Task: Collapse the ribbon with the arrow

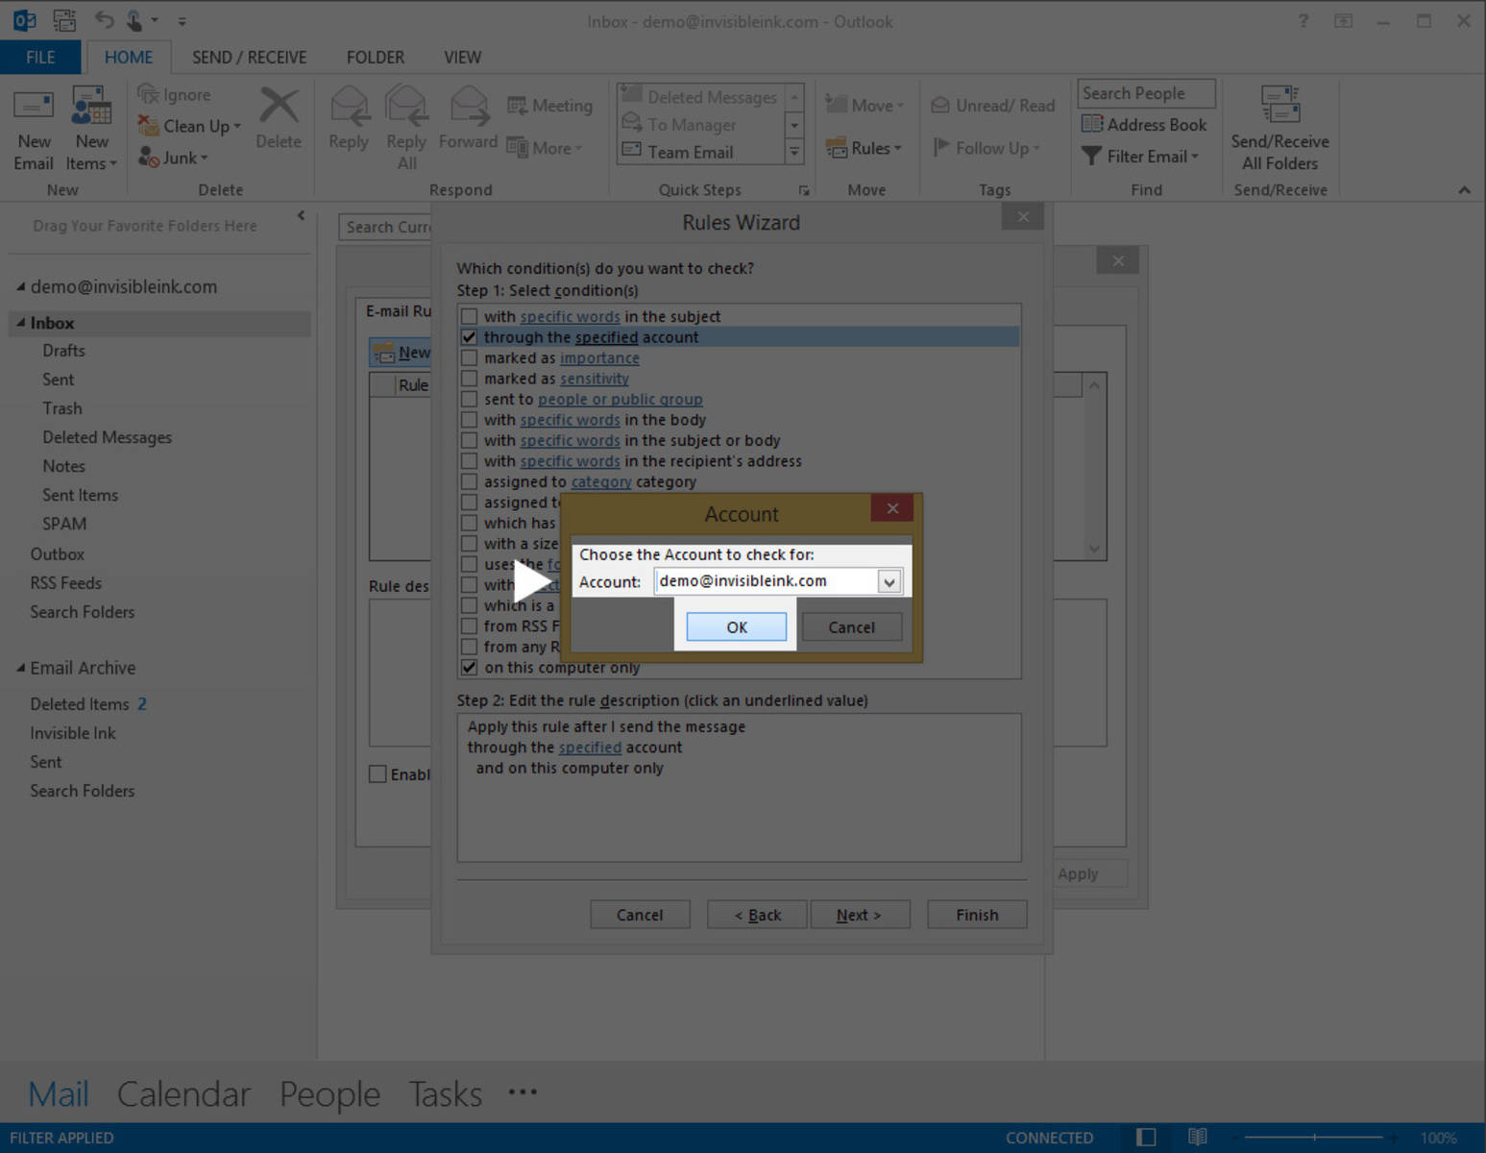Action: pos(1464,190)
